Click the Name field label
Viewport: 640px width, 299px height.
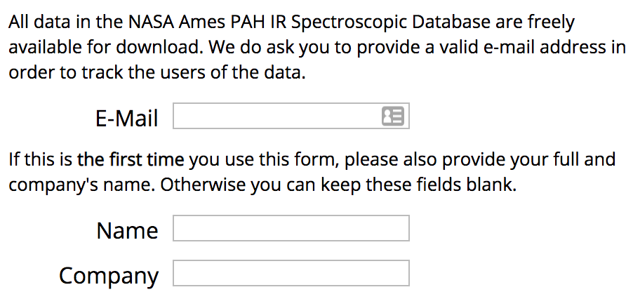(127, 230)
